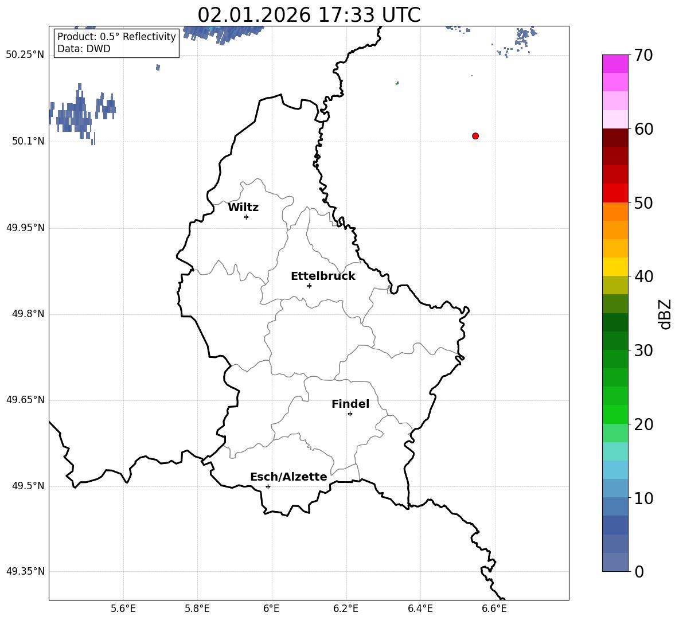679x620 pixels.
Task: Click the Ettelbruck station cross marker
Action: coord(309,286)
